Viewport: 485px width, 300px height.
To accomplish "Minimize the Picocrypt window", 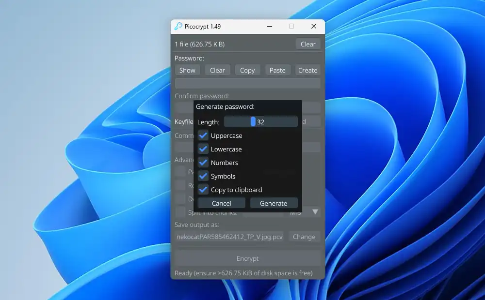I will coord(269,27).
